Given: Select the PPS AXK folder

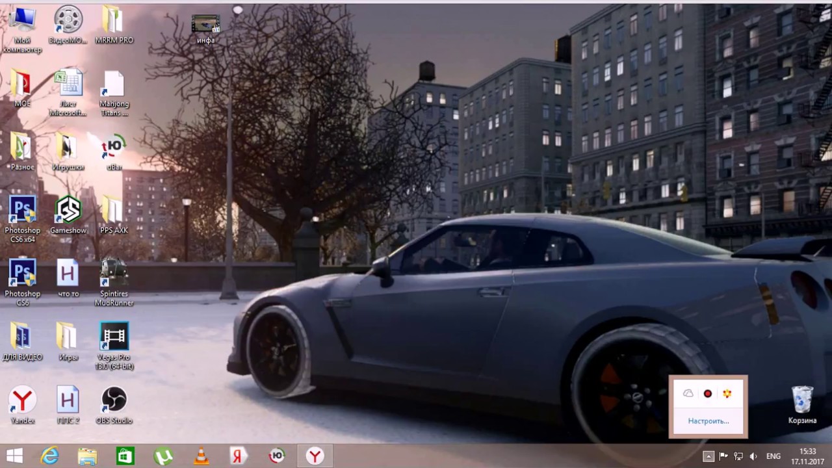Looking at the screenshot, I should click(x=114, y=215).
